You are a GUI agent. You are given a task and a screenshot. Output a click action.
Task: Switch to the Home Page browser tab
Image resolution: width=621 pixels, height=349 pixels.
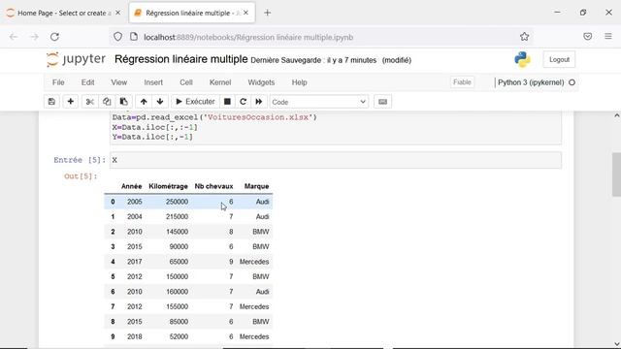point(63,13)
